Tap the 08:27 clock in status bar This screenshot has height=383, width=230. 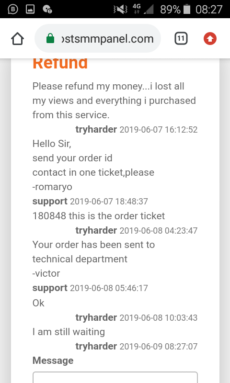pyautogui.click(x=209, y=10)
